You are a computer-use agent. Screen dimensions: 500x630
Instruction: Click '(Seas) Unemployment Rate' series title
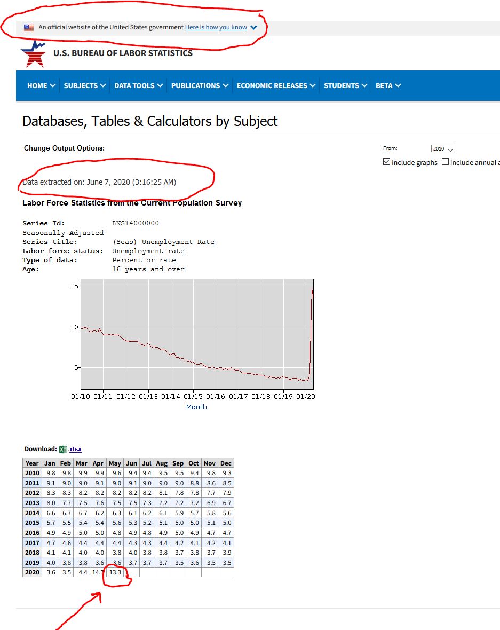163,242
